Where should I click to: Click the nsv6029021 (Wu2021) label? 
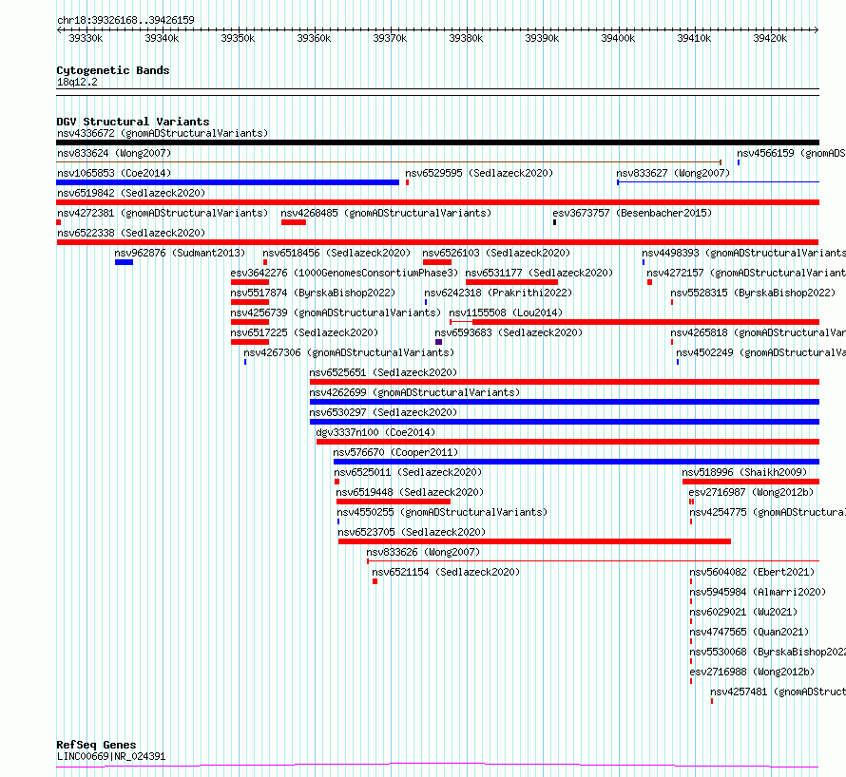743,612
